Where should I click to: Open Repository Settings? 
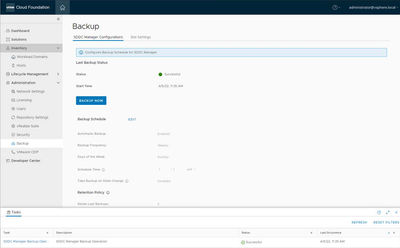[32, 118]
